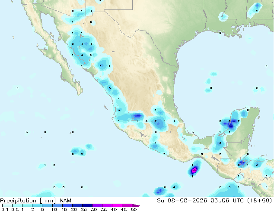This screenshot has height=211, width=274.
Task: Pick the legend swatch between 5 and 10
Action: coord(47,205)
